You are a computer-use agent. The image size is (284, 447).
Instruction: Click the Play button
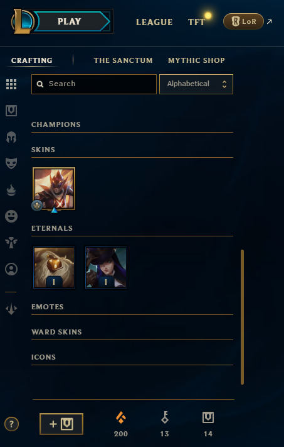point(70,21)
